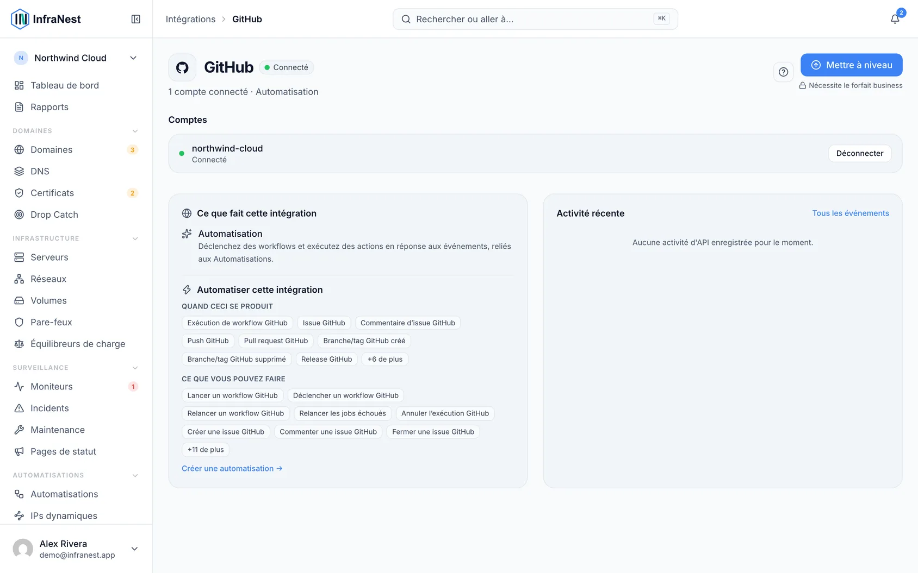Collapse the AUTOMATISATIONS section
Viewport: 918px width, 573px height.
[135, 475]
